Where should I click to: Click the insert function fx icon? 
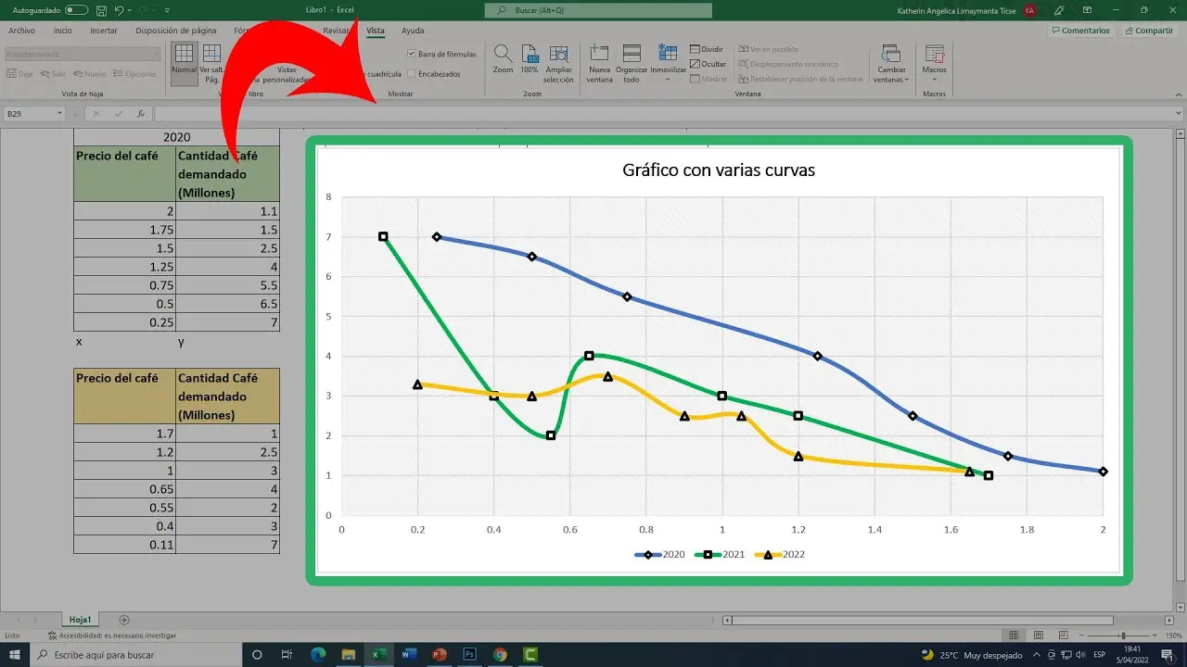click(141, 114)
